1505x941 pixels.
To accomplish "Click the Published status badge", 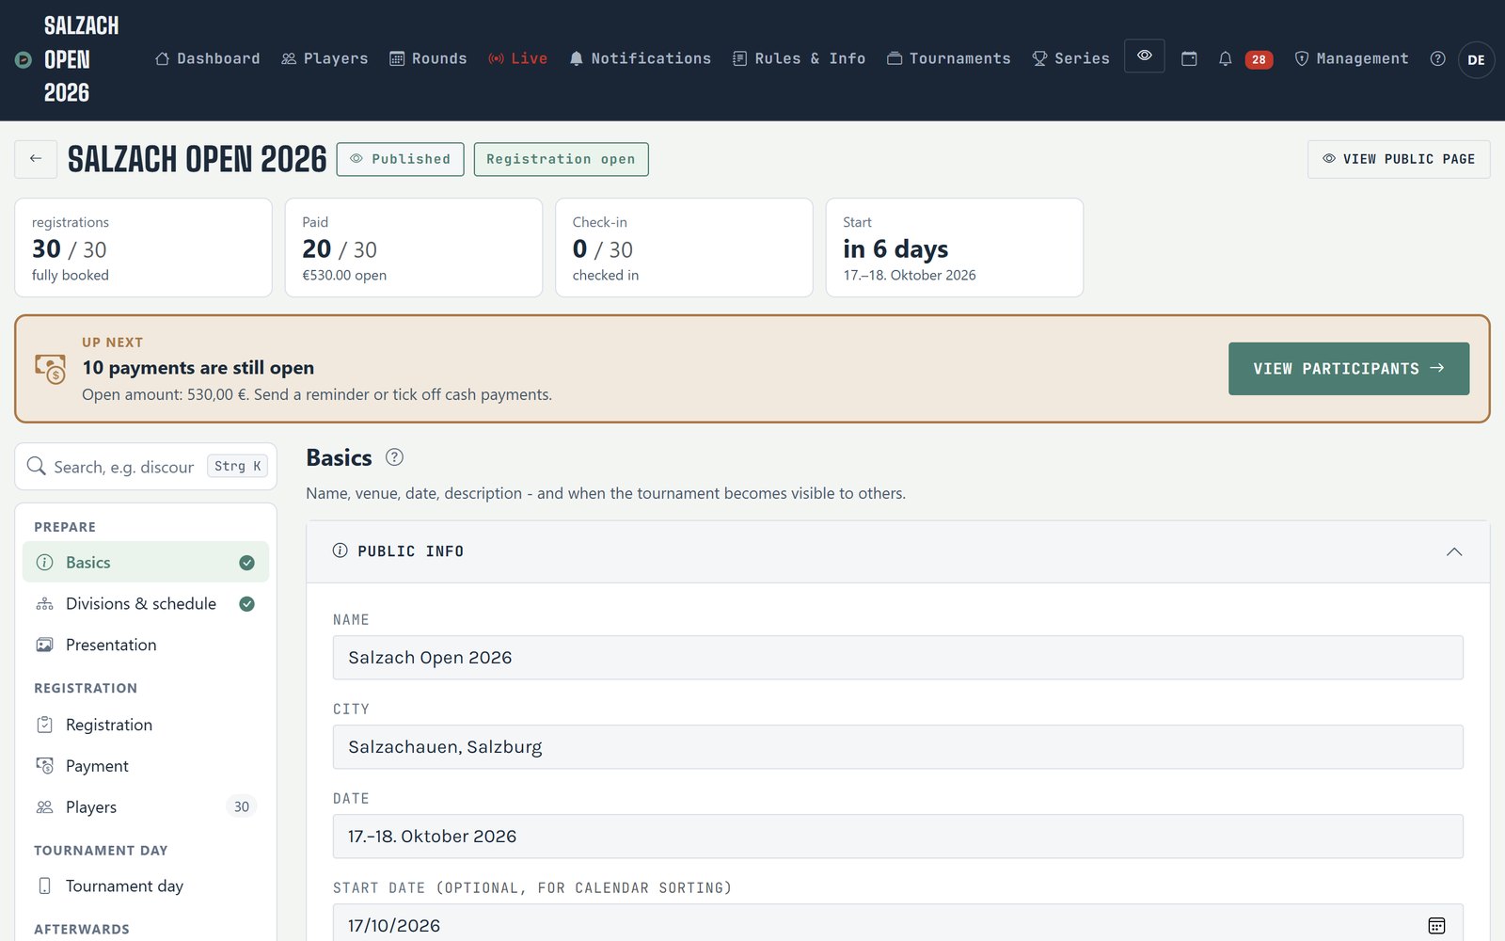I will (401, 159).
